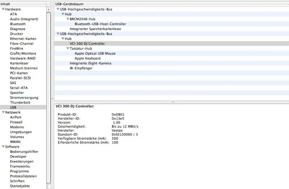Screen dimensions: 289x189
Task: Collapse the Netzwerk section triangle
Action: (x=3, y=113)
